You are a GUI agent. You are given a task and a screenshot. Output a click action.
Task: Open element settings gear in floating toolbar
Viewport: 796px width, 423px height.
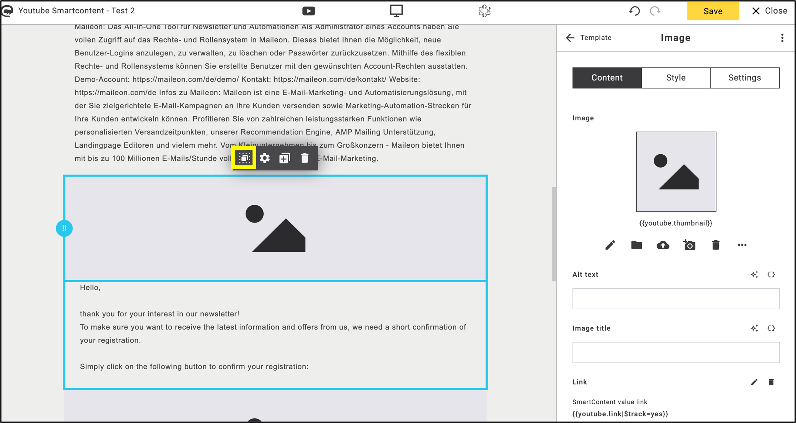[264, 158]
